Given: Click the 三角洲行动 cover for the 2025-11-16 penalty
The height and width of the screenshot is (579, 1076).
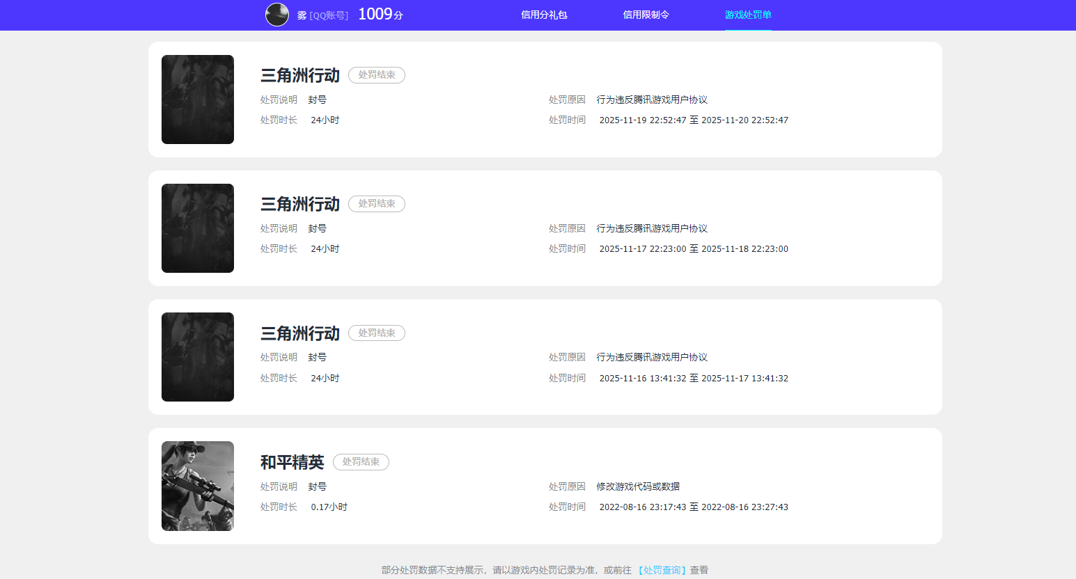Looking at the screenshot, I should (x=198, y=357).
